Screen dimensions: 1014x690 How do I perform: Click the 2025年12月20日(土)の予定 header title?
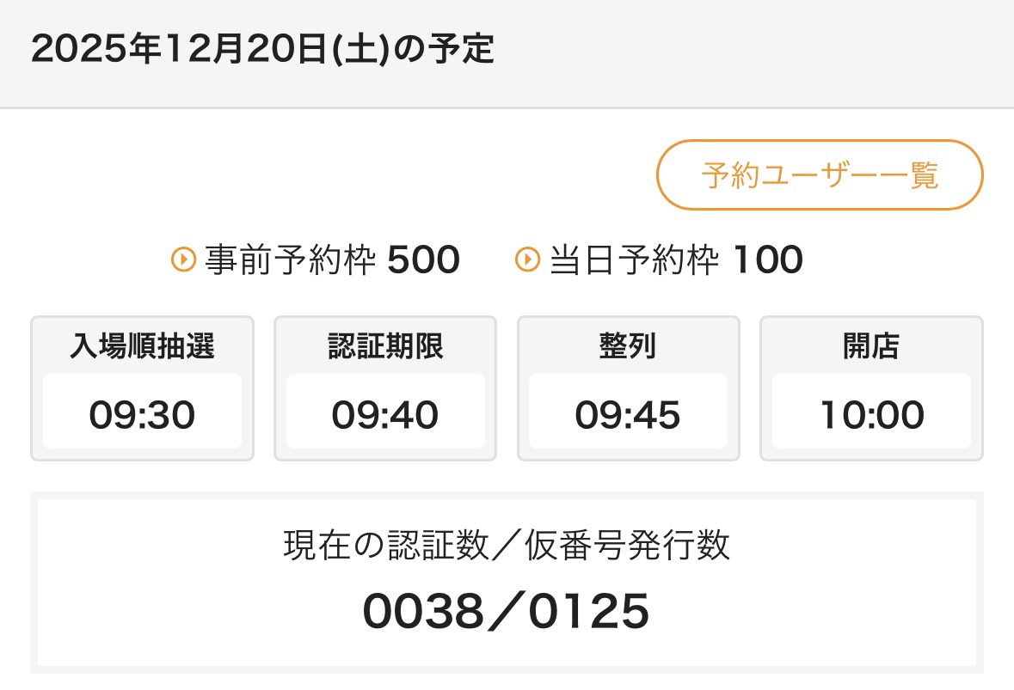click(x=262, y=50)
